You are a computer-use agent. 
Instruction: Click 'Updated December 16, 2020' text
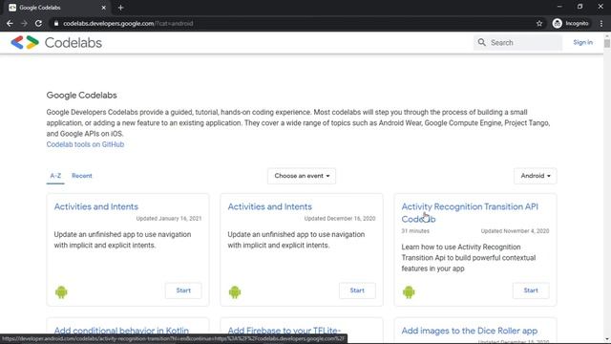340,219
